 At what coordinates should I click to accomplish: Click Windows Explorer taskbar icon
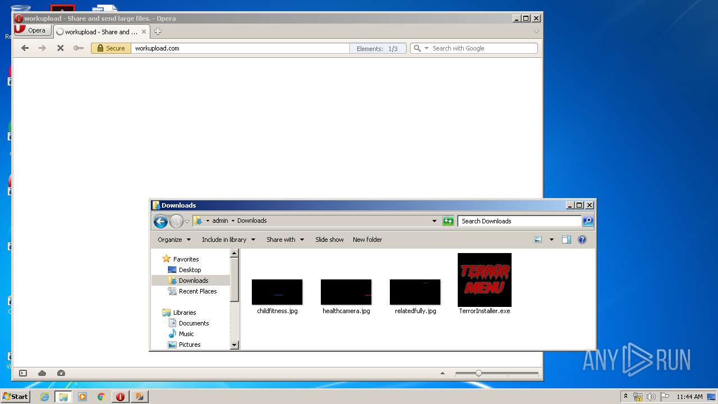click(x=63, y=397)
